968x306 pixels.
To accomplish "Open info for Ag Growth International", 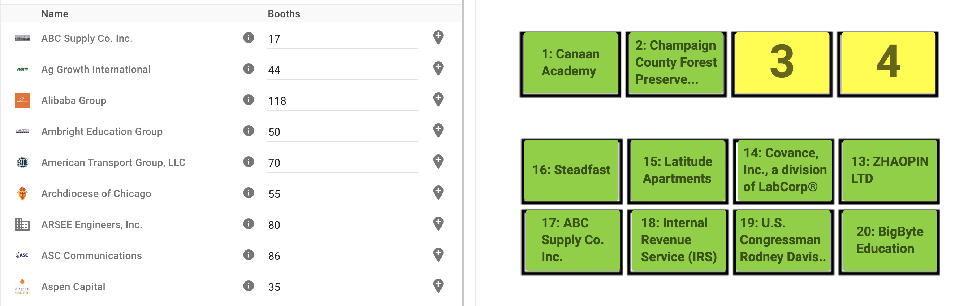I will (249, 69).
